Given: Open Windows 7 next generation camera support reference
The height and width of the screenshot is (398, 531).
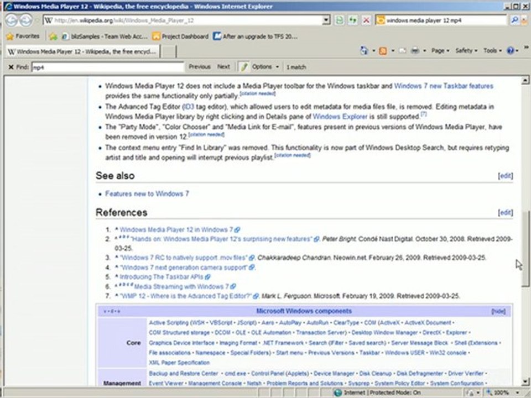Looking at the screenshot, I should point(184,268).
